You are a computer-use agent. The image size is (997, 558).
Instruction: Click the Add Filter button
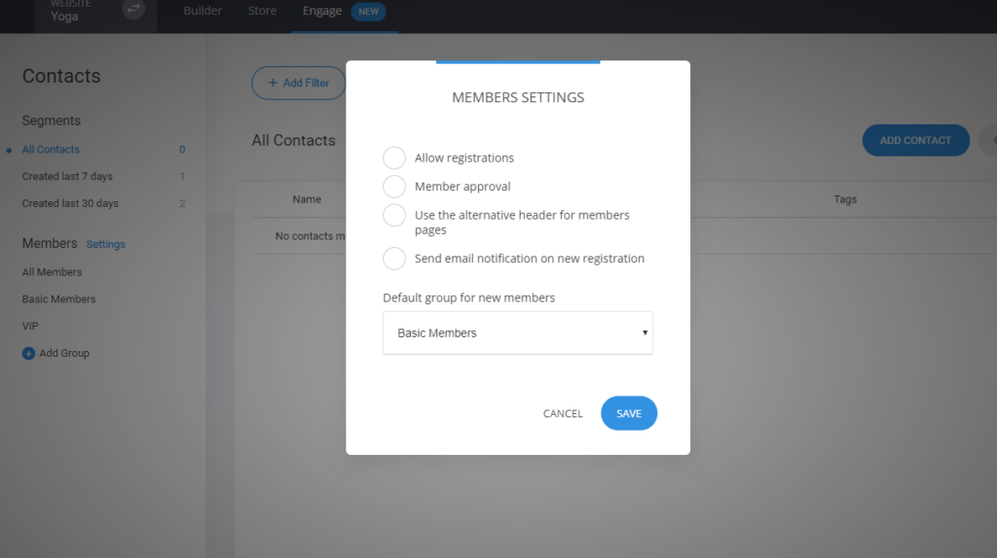pyautogui.click(x=298, y=84)
